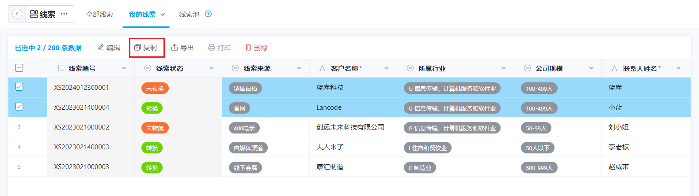Click the back arrow circle icon
This screenshot has width=699, height=196.
point(17,14)
